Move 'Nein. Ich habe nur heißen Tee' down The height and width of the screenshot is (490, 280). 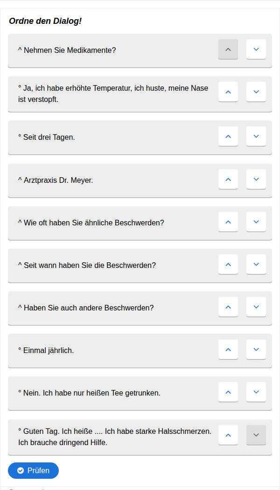256,392
